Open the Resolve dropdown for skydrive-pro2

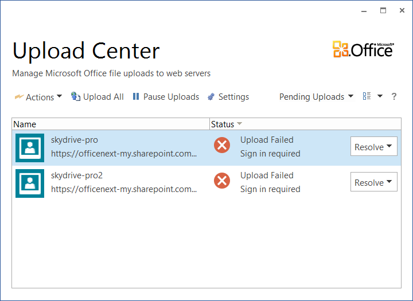pos(374,182)
